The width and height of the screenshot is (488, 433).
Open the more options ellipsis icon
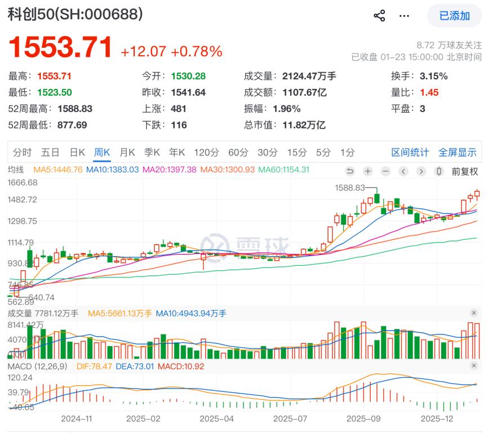point(404,16)
